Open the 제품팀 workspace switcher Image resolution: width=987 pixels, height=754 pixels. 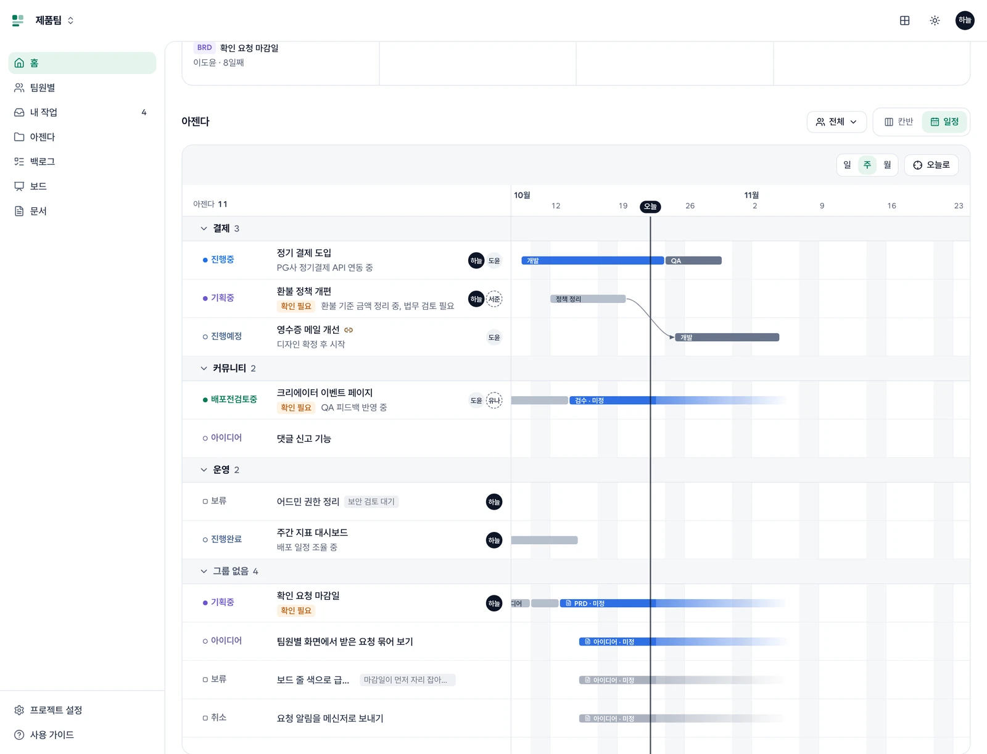(x=54, y=20)
